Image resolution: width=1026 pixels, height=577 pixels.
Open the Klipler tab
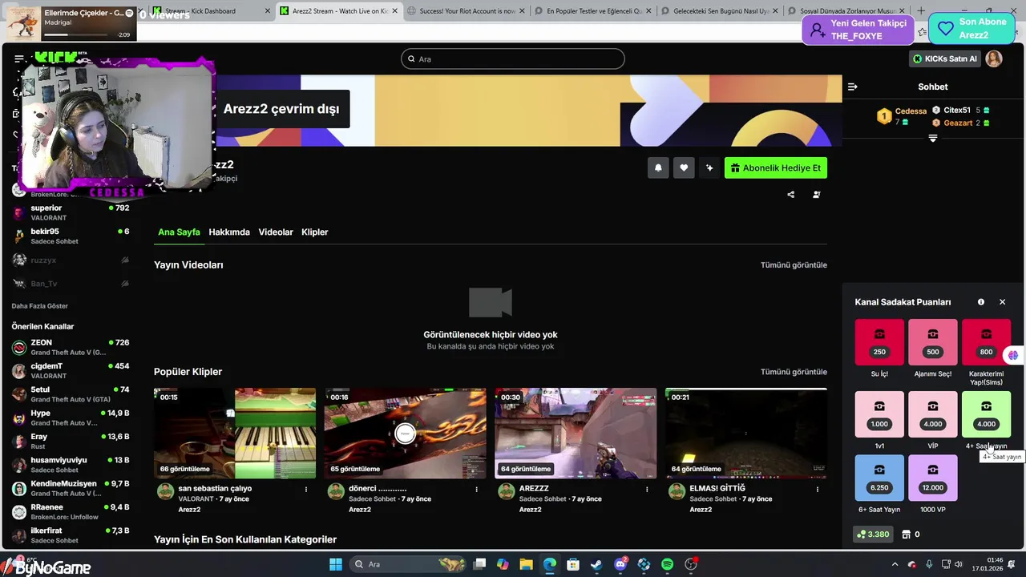click(315, 232)
